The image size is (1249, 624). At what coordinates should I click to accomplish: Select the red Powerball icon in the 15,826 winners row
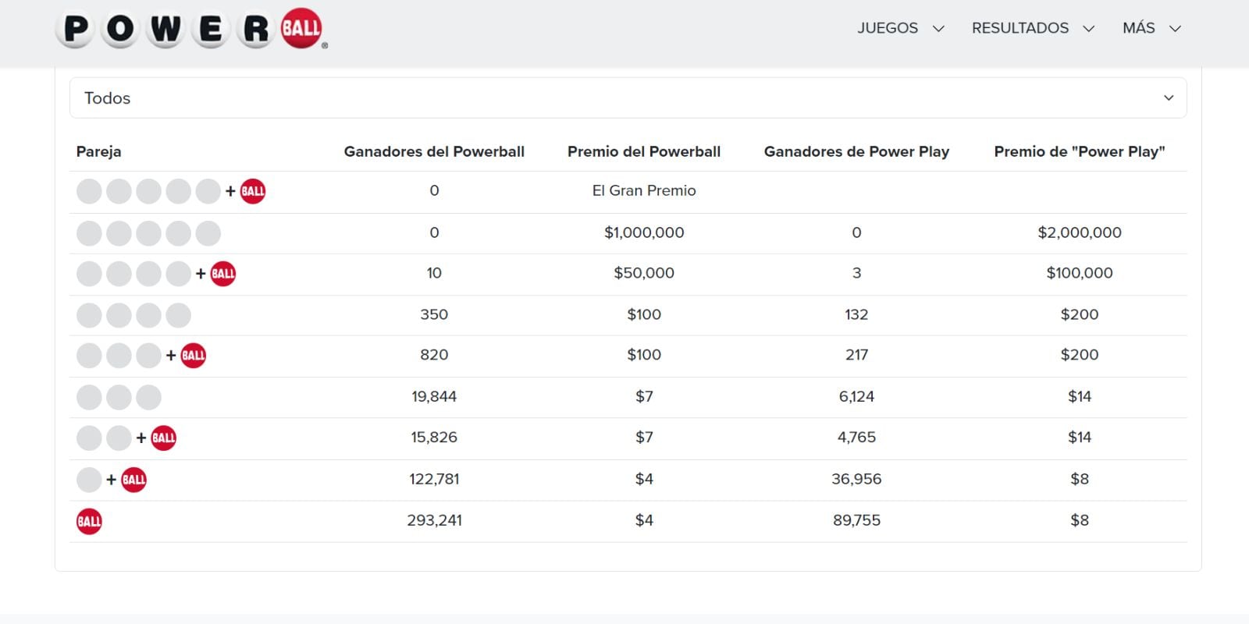point(164,438)
